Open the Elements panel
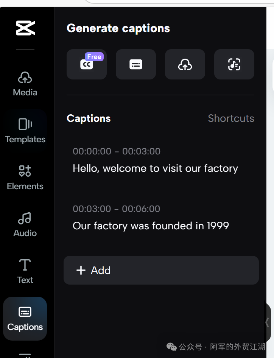This screenshot has width=274, height=358. pyautogui.click(x=25, y=177)
